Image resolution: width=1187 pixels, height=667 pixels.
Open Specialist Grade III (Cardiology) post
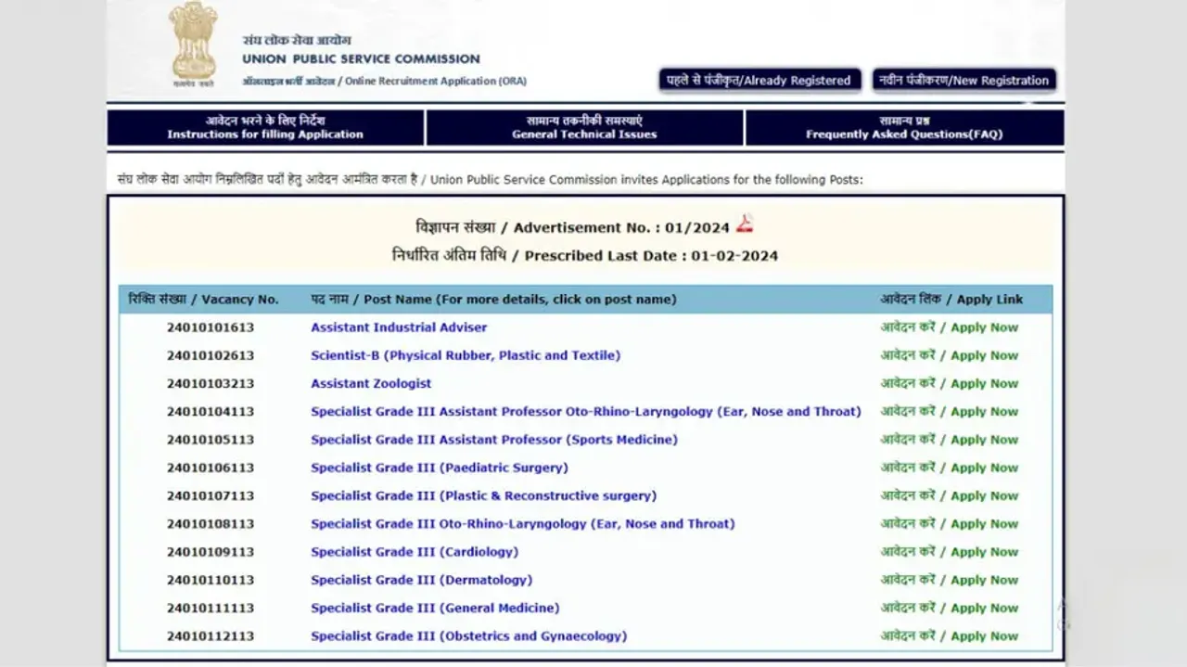[415, 552]
